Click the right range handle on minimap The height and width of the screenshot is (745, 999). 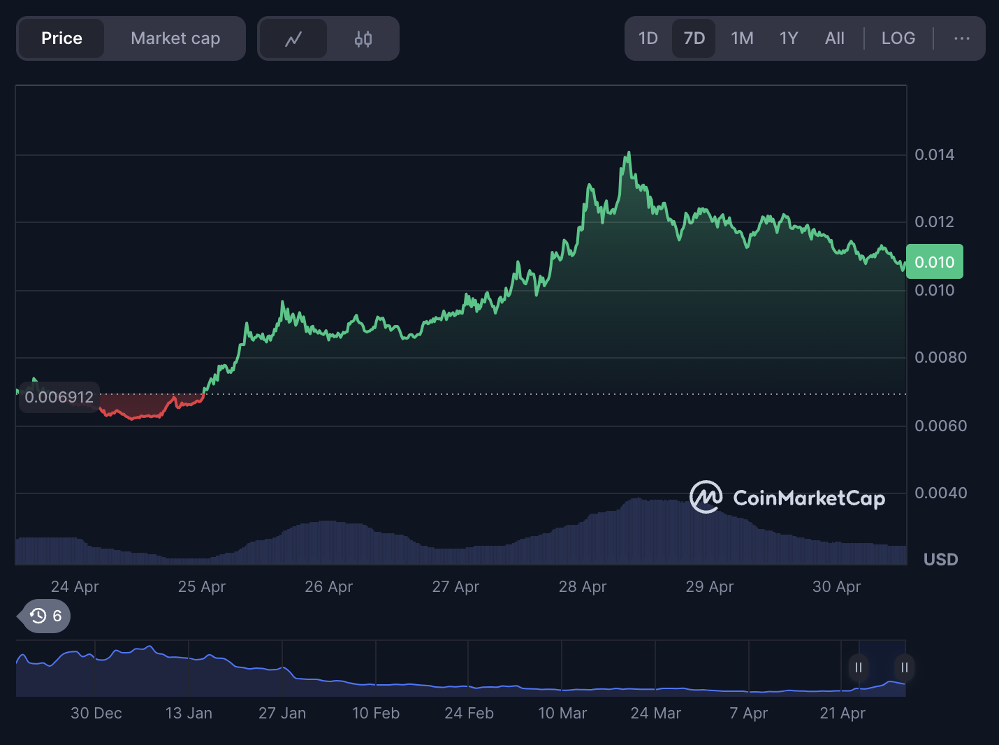click(x=904, y=667)
